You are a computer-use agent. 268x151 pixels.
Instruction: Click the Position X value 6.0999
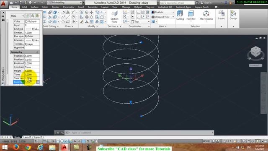pos(32,56)
